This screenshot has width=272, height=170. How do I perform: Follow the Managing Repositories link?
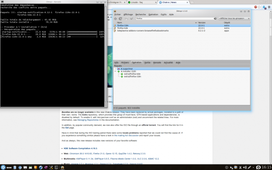click(88, 120)
